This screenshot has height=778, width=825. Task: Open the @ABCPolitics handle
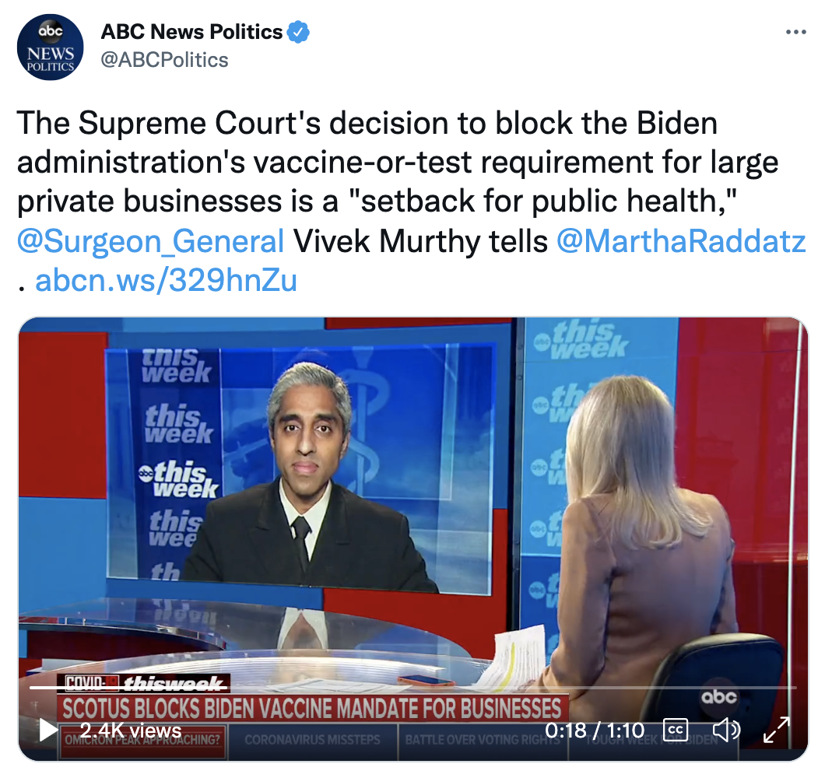pos(164,60)
